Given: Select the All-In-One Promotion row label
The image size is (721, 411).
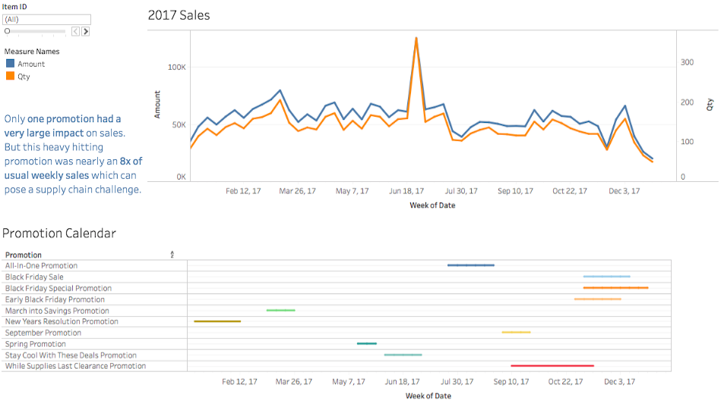Looking at the screenshot, I should [41, 265].
